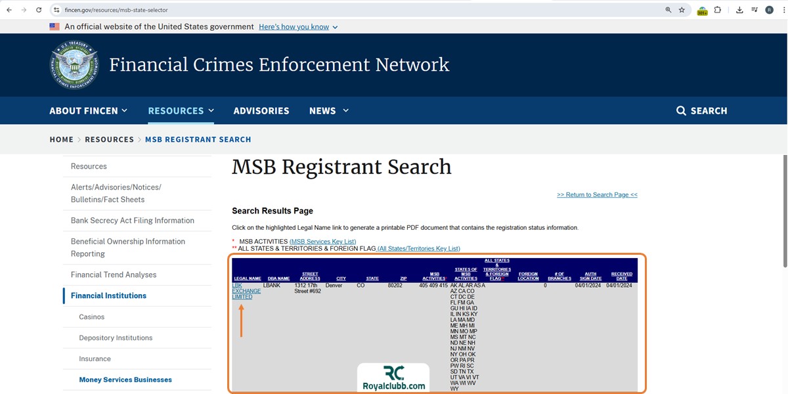Image resolution: width=788 pixels, height=394 pixels.
Task: Expand the News navigation dropdown
Action: [328, 110]
